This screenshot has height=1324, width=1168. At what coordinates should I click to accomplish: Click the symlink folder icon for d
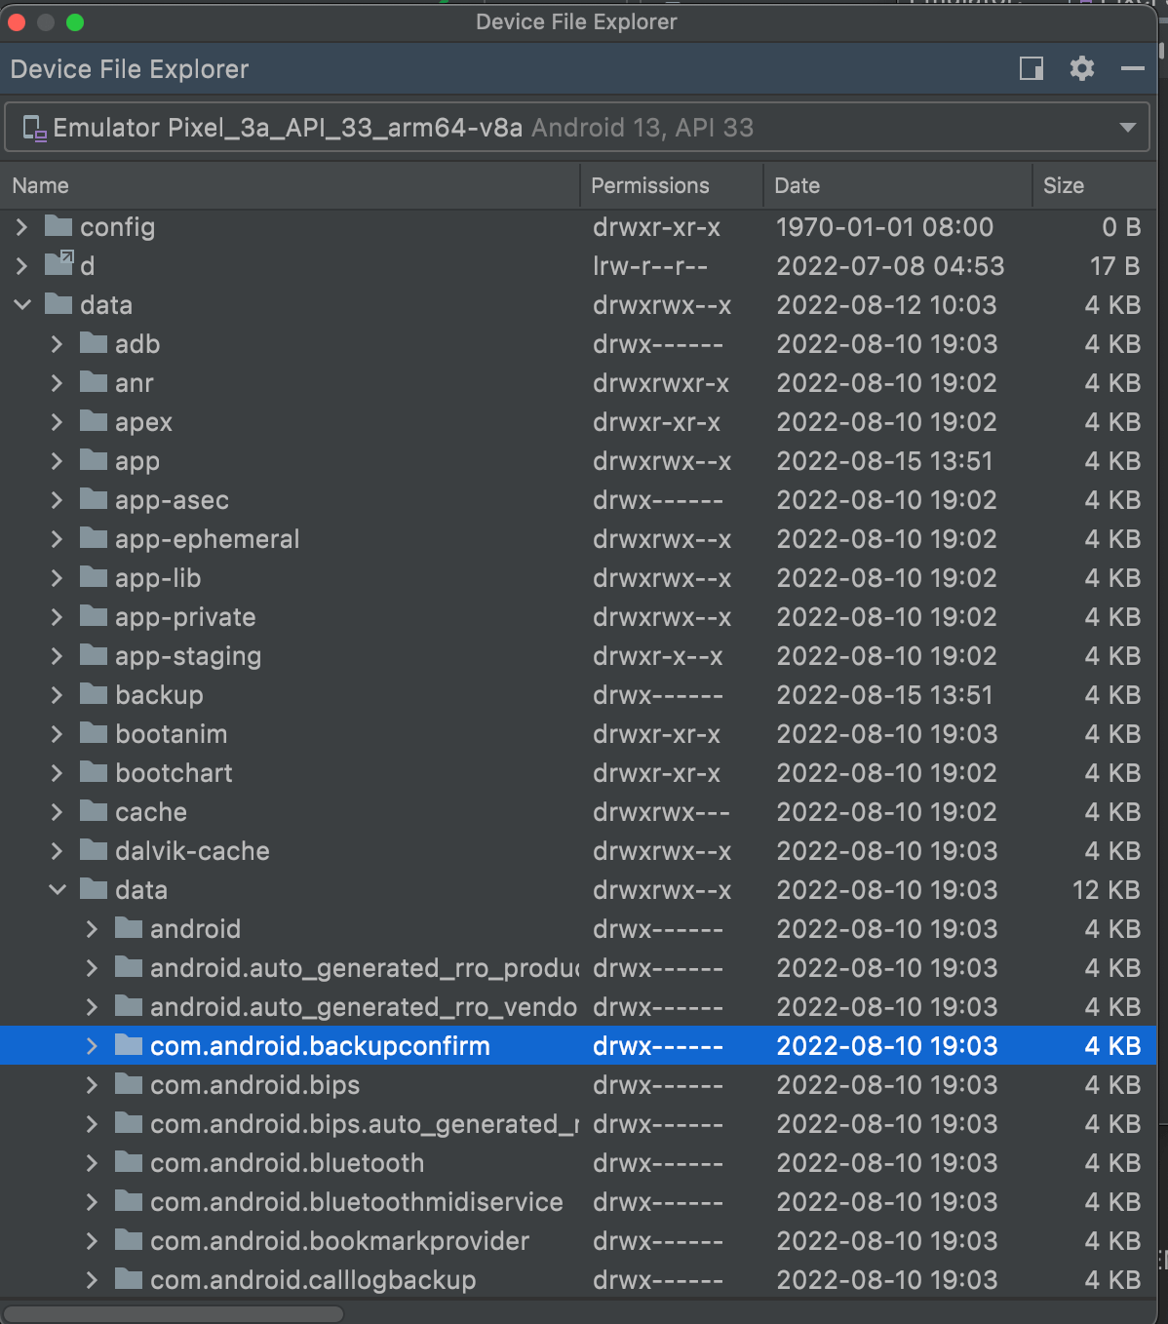tap(58, 264)
